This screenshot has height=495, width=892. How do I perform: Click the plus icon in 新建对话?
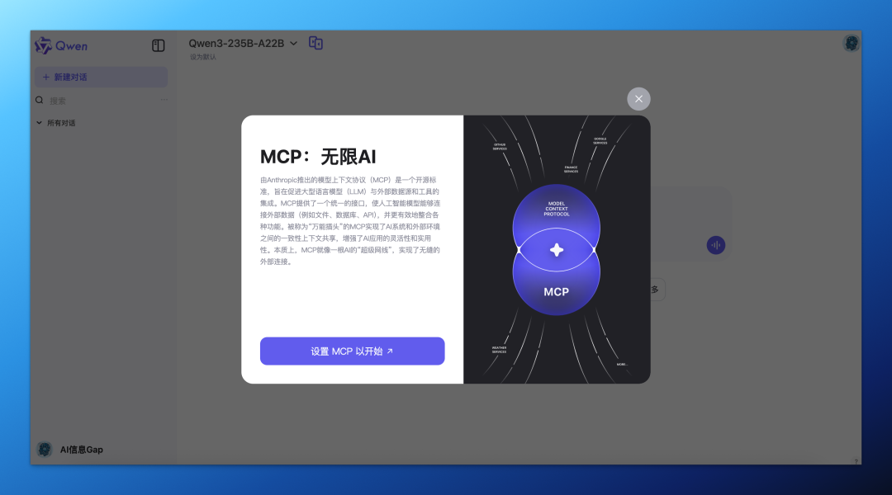[x=46, y=77]
